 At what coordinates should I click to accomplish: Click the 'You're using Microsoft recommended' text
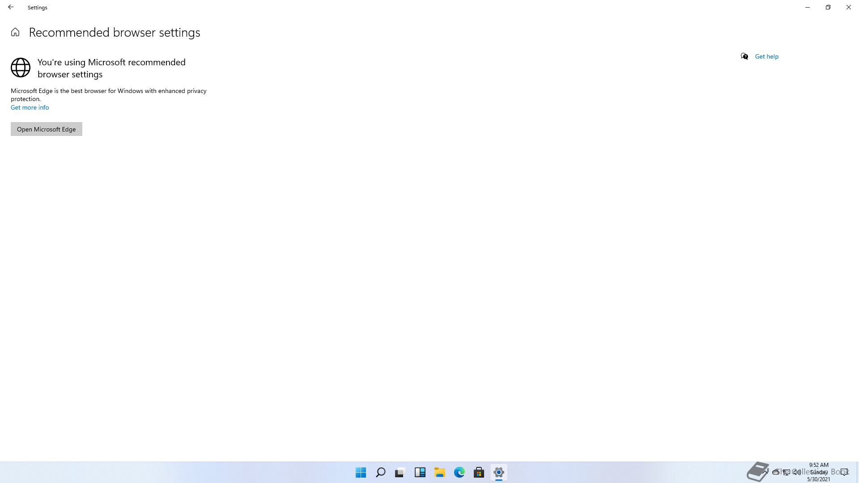[111, 62]
